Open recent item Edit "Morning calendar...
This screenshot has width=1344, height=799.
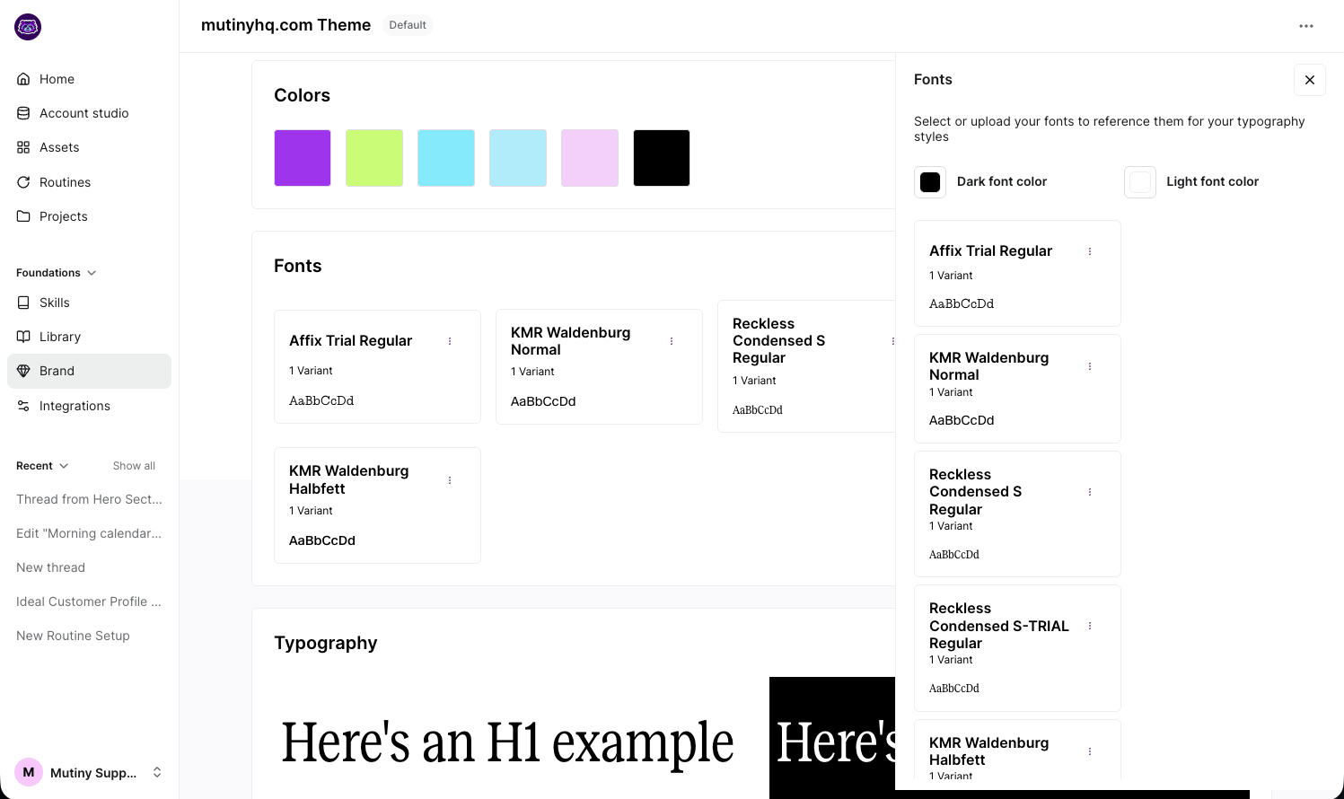(89, 533)
